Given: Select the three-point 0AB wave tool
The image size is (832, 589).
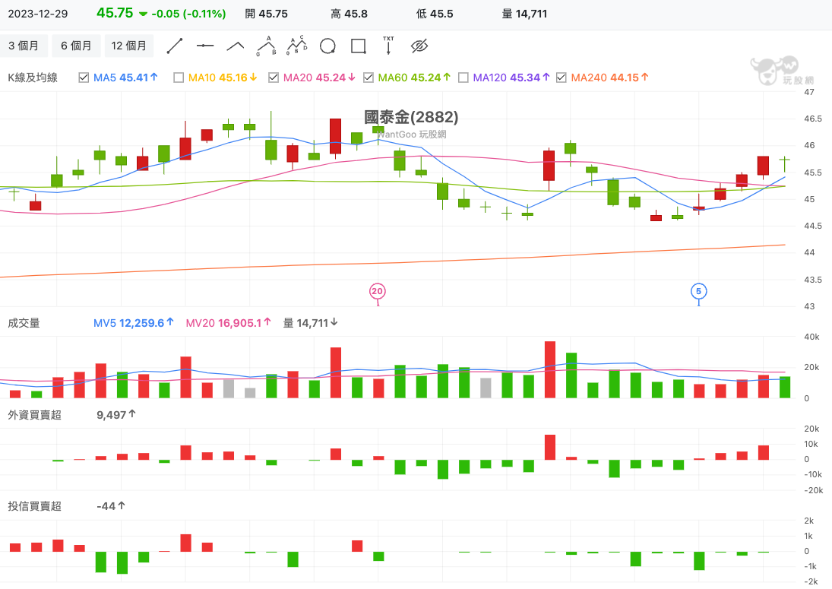Looking at the screenshot, I should point(267,46).
